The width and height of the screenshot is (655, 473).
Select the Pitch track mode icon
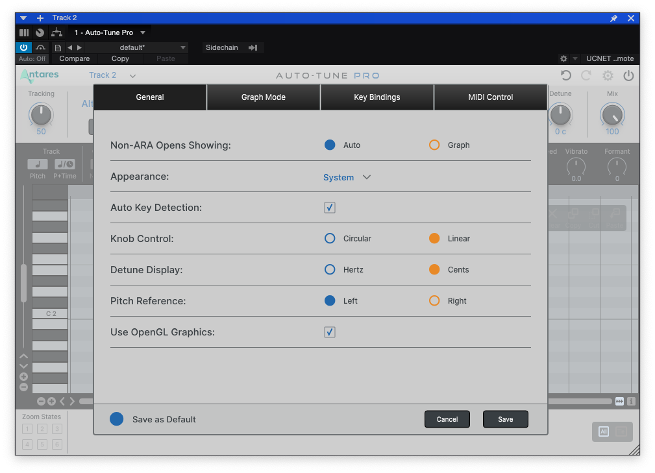37,165
